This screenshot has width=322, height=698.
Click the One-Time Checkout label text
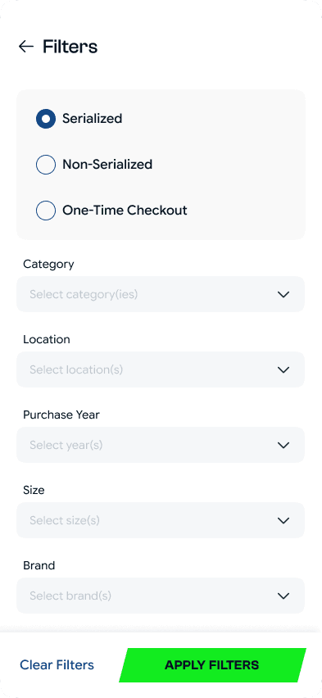(x=125, y=210)
